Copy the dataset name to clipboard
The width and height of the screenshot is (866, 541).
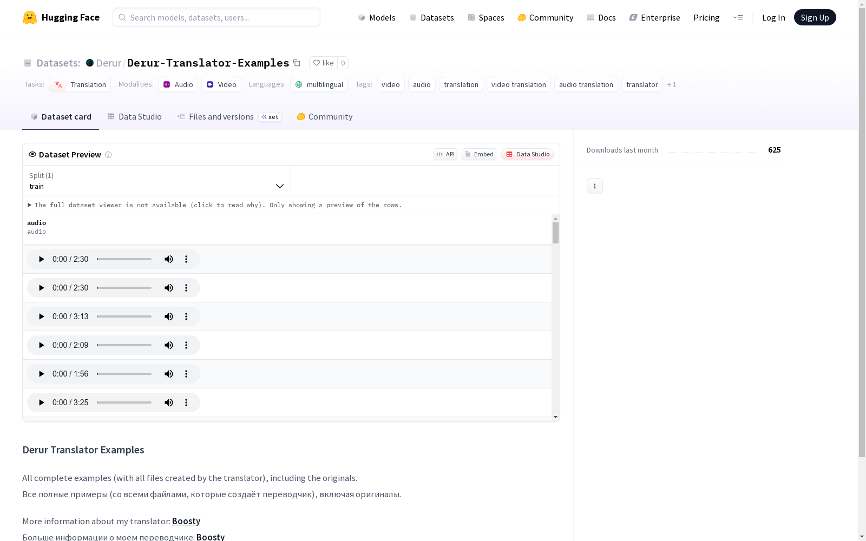(297, 63)
